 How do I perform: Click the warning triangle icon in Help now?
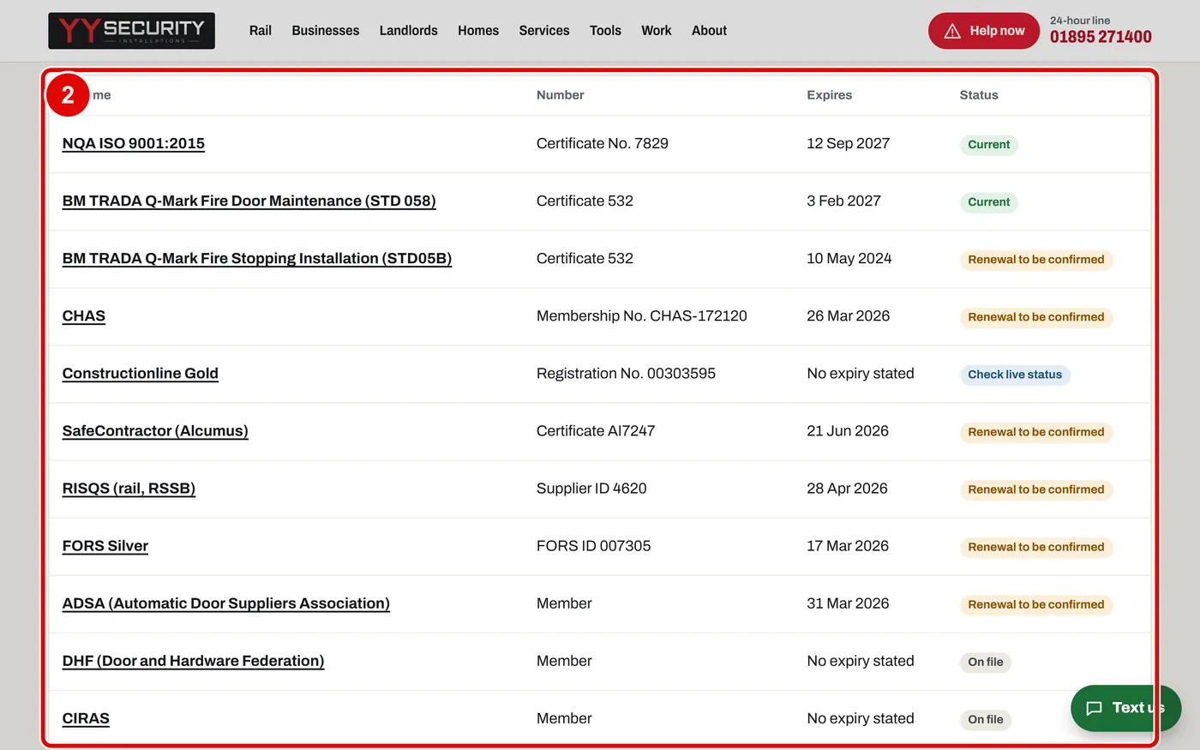click(951, 31)
